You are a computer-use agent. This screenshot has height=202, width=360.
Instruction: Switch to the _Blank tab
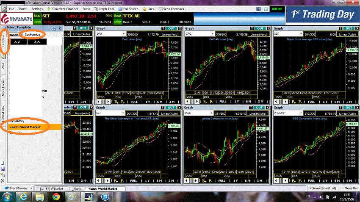77,189
